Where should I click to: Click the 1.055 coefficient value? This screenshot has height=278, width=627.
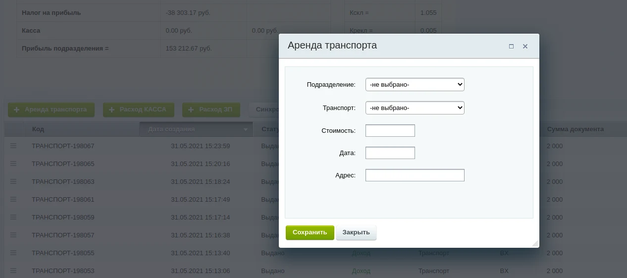point(428,12)
